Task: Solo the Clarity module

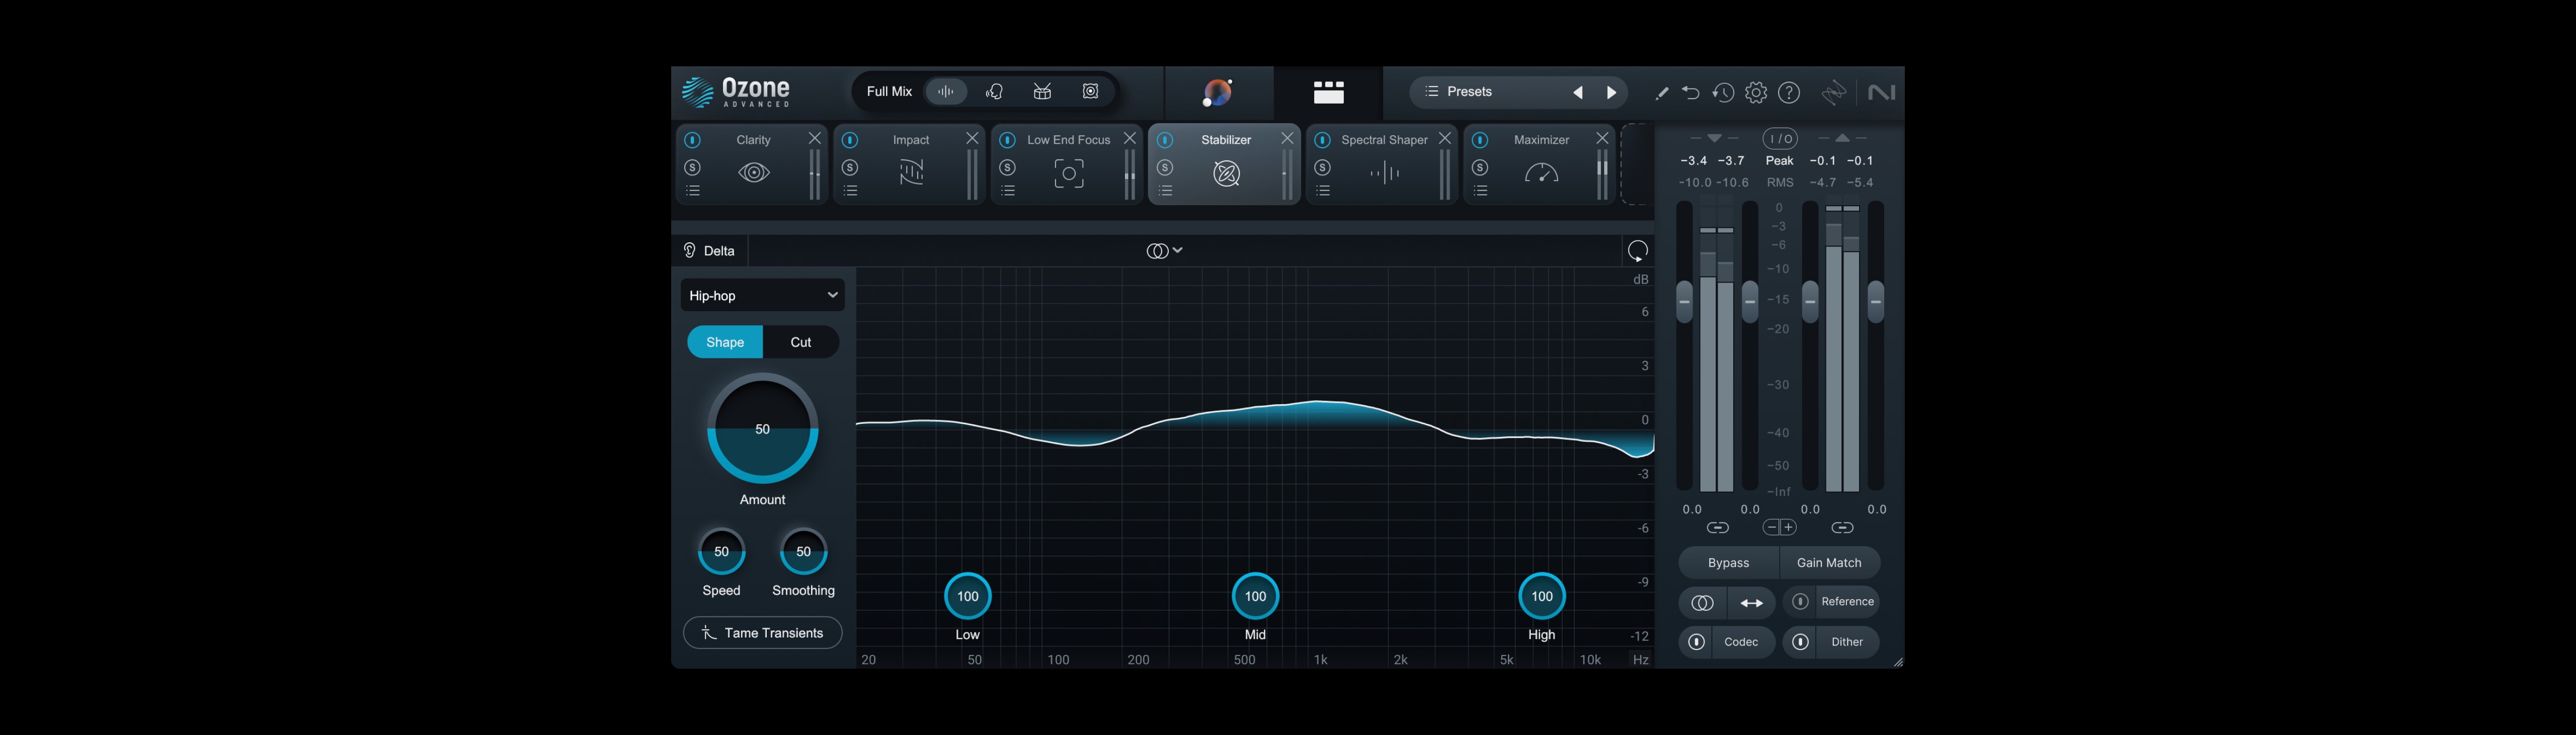Action: click(693, 167)
